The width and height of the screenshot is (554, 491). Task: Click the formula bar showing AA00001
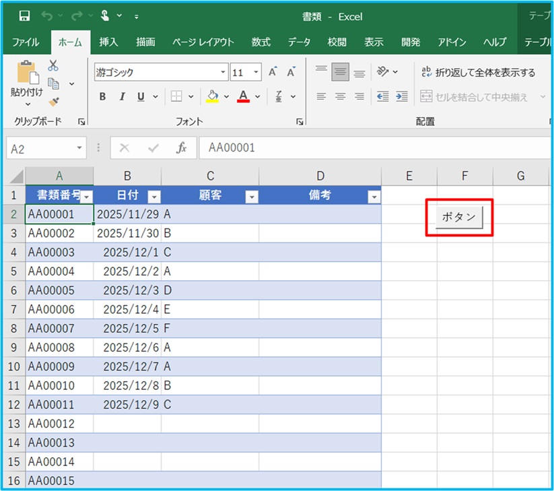(x=370, y=148)
